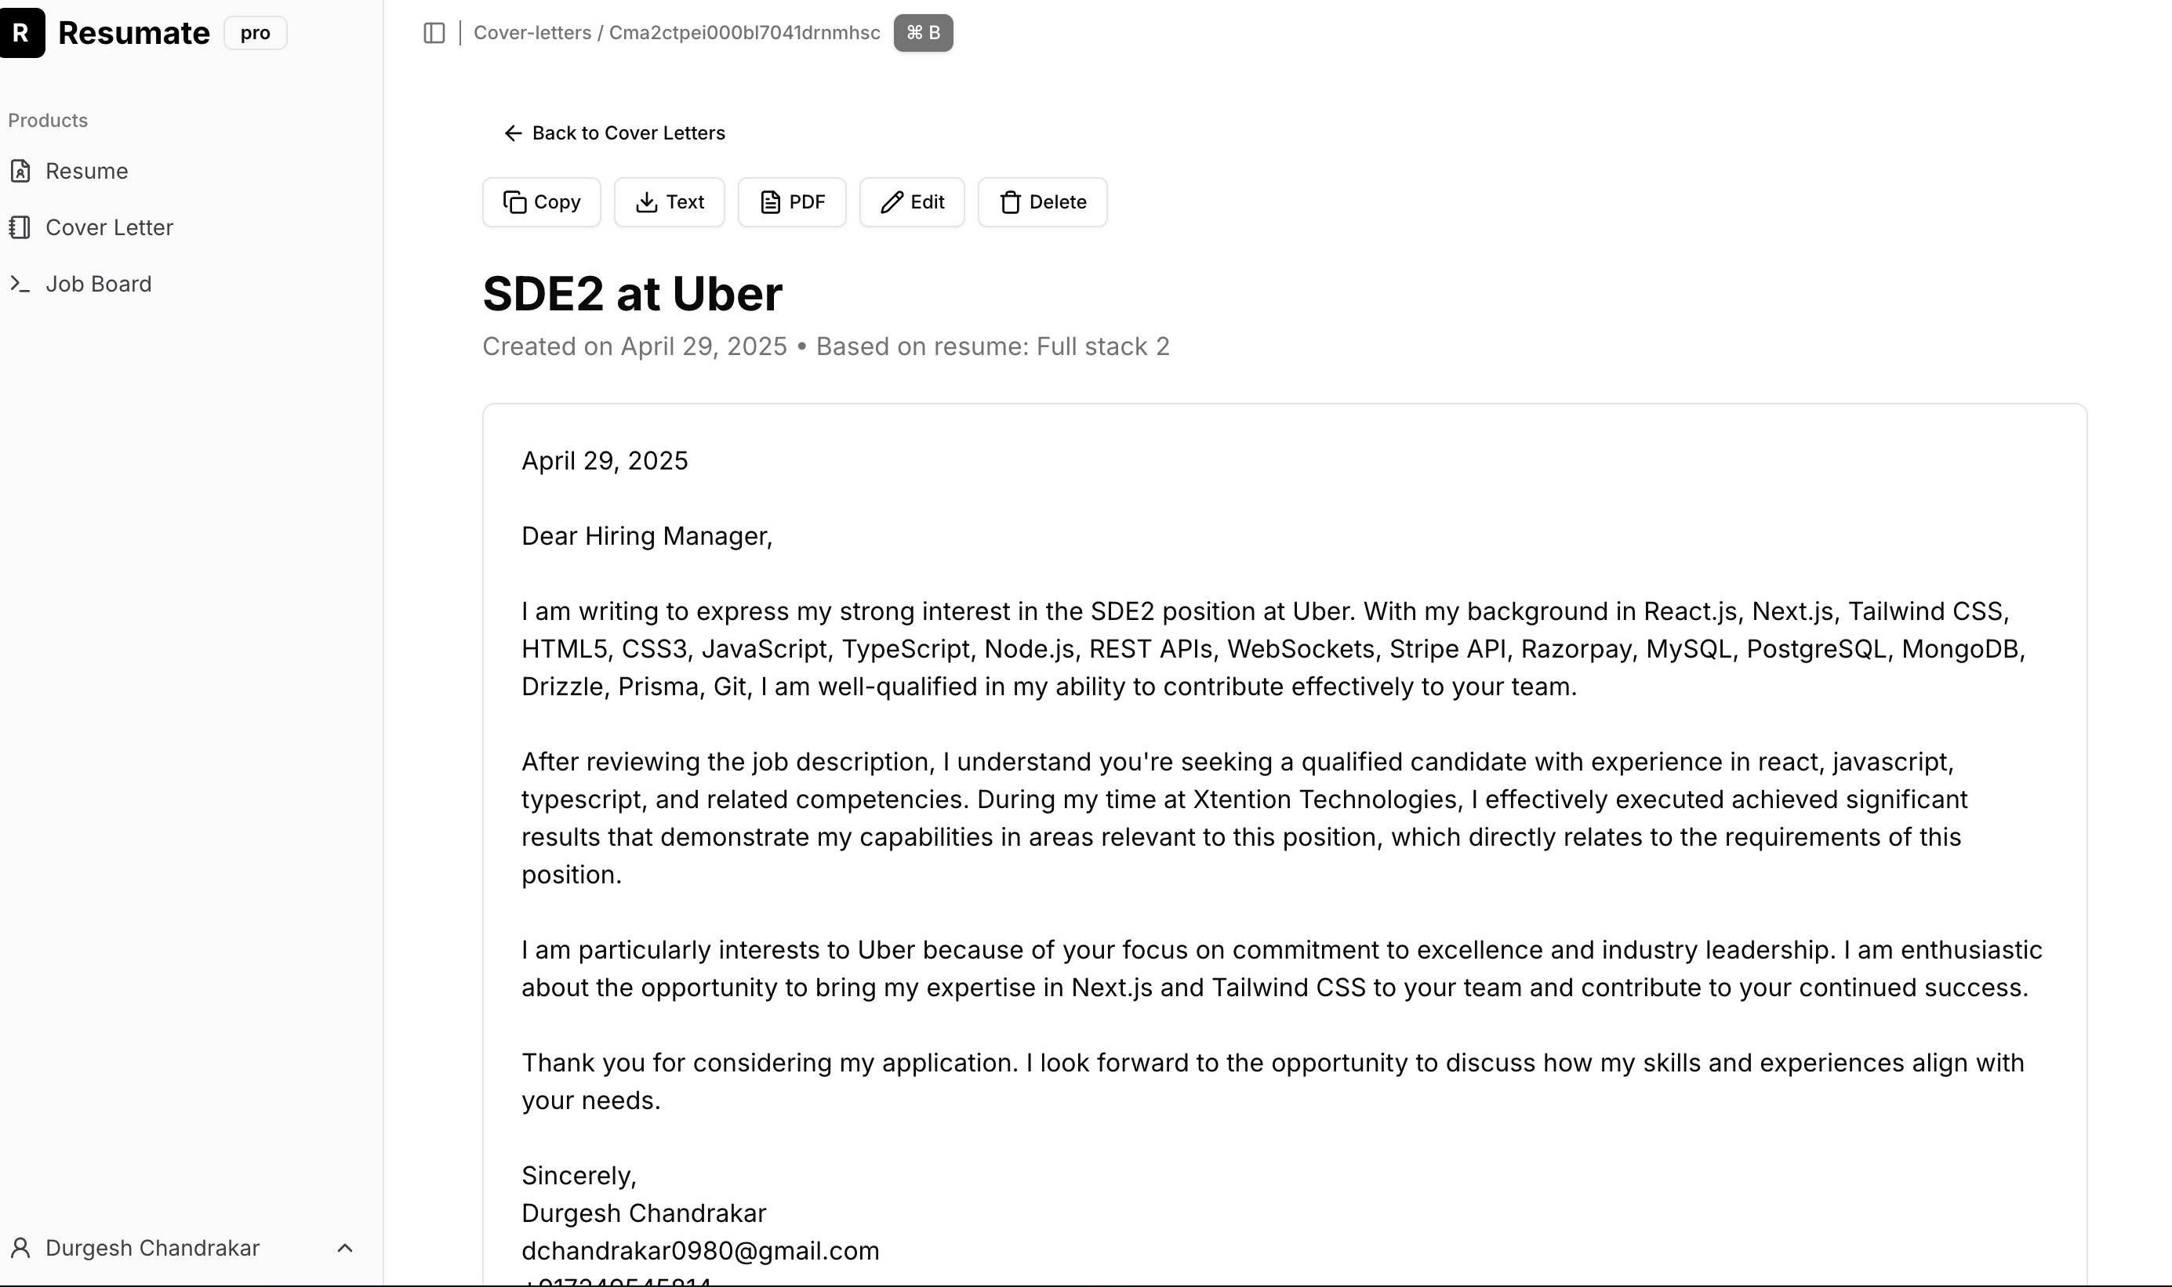Click the ⌘ B shortcut badge
The height and width of the screenshot is (1287, 2172).
click(923, 33)
